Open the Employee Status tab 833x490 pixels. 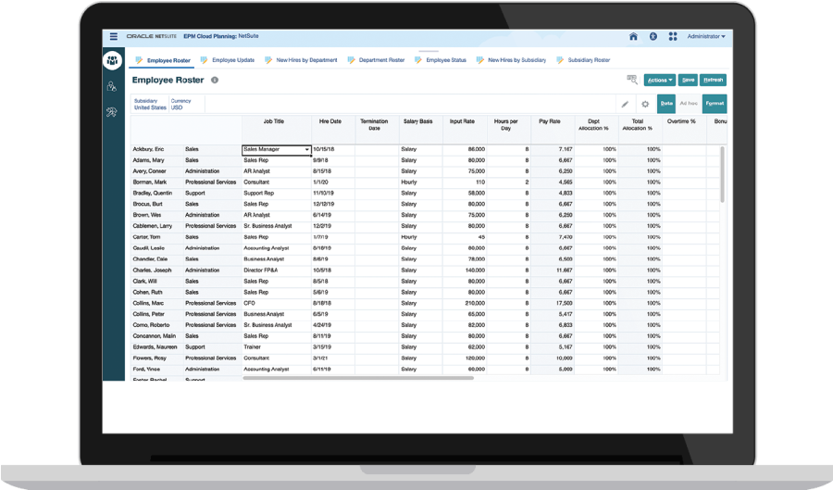446,60
